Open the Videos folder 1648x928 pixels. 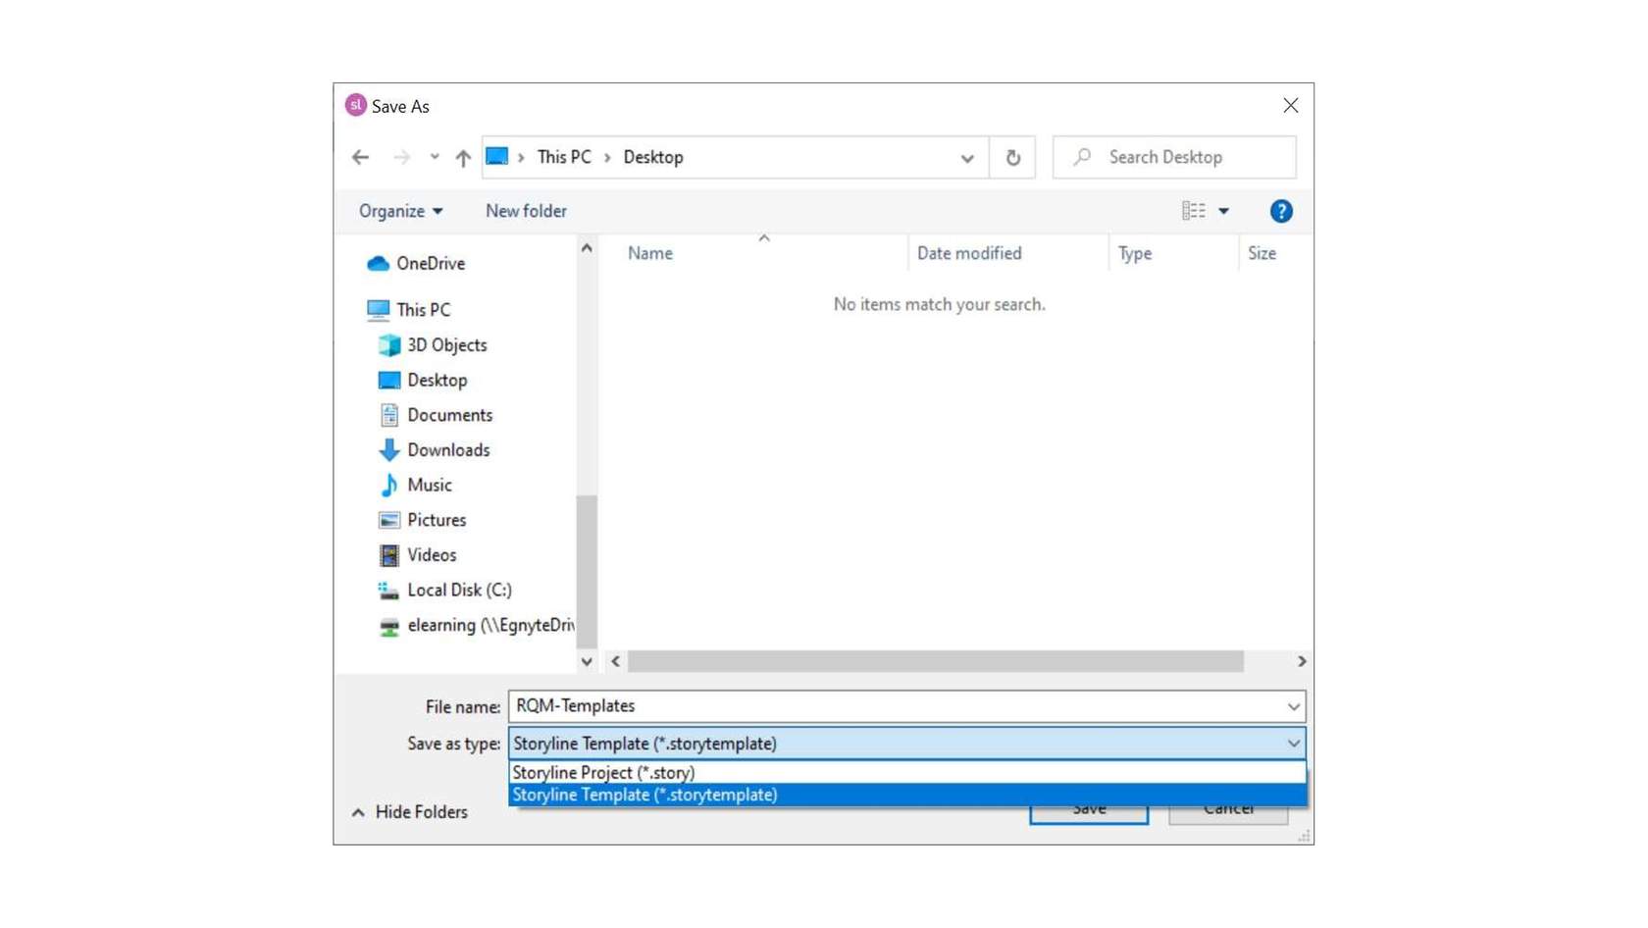432,555
